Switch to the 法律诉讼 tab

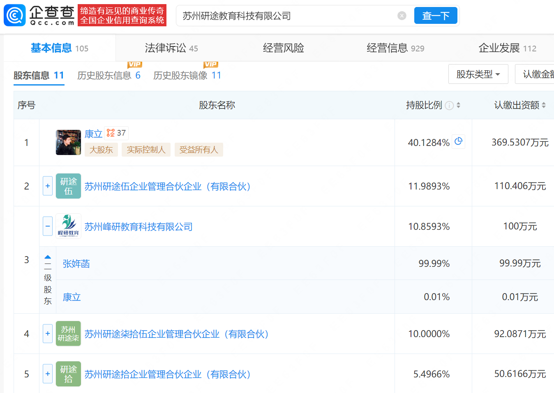pyautogui.click(x=171, y=48)
